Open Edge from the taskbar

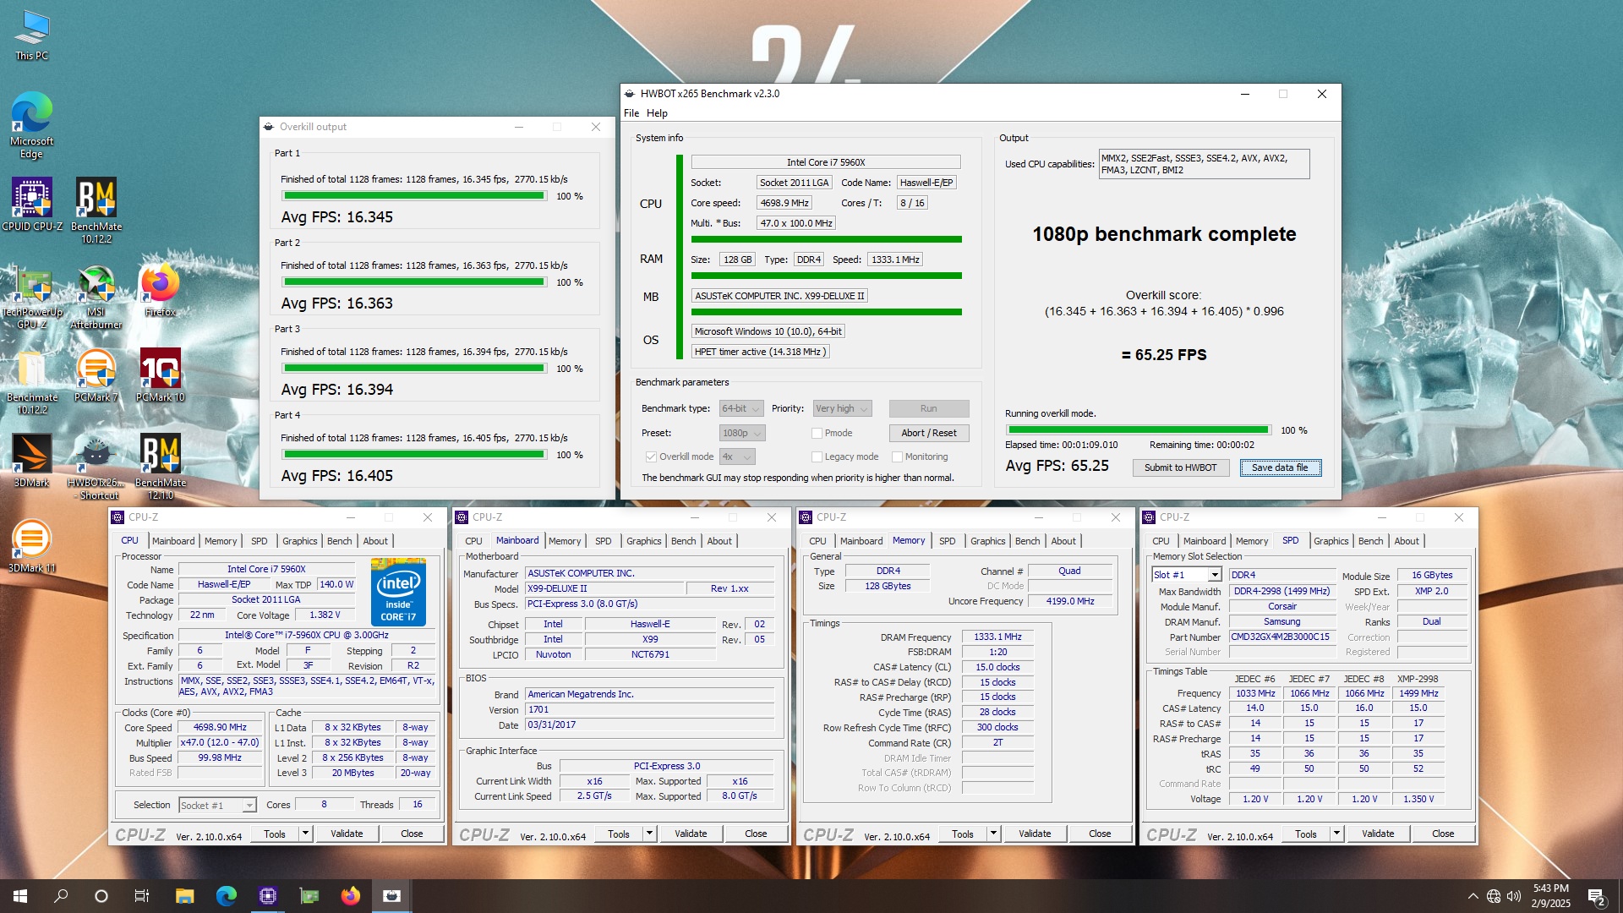226,896
